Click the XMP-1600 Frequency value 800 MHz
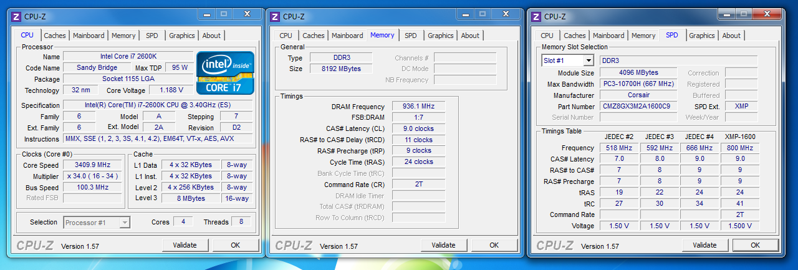The image size is (798, 270). pos(739,148)
